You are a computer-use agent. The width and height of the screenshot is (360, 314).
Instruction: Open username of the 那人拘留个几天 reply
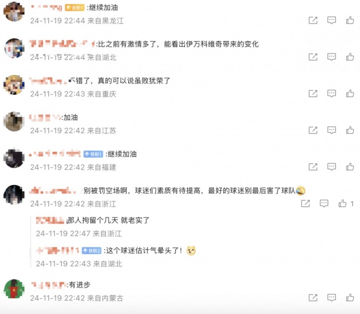(x=51, y=220)
